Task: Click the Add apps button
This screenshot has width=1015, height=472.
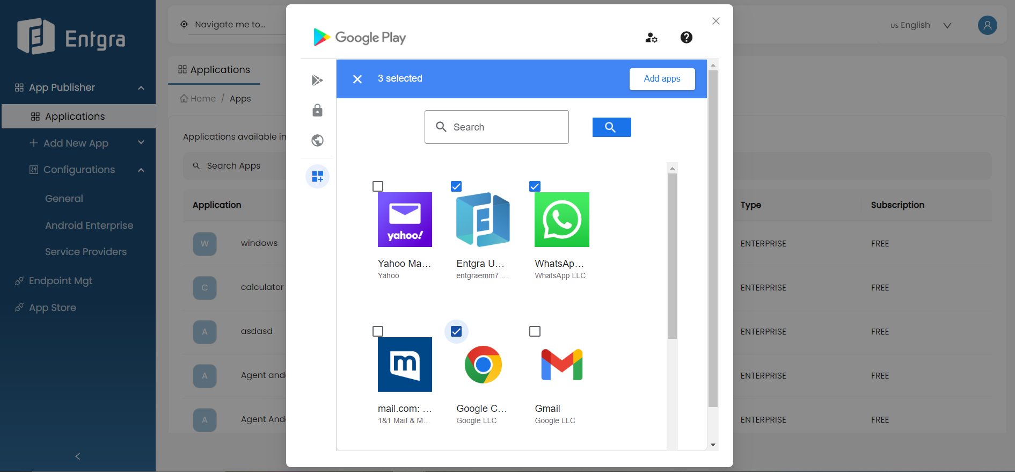Action: (x=662, y=79)
